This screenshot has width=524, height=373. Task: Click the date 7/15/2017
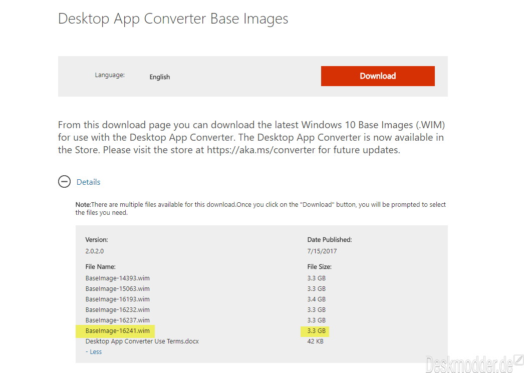click(322, 251)
